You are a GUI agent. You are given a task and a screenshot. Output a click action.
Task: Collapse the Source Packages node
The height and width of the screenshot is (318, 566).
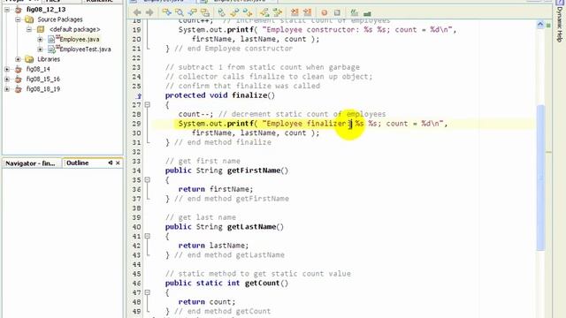coord(18,19)
